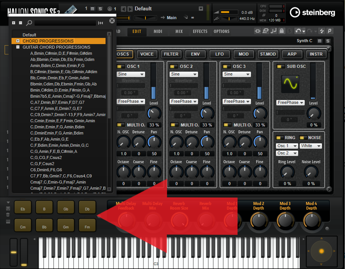345x269 pixels.
Task: Switch to the MIX tab
Action: pyautogui.click(x=179, y=31)
